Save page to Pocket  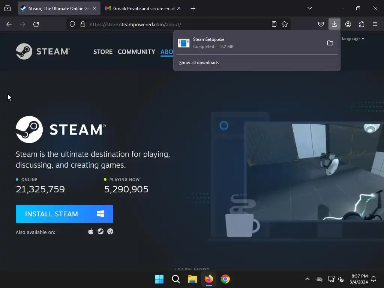[x=321, y=24]
